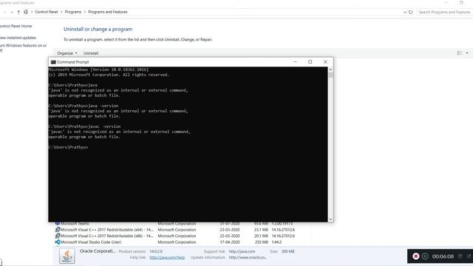473x266 pixels.
Task: Click the recording timer 00:06:08
Action: (443, 256)
